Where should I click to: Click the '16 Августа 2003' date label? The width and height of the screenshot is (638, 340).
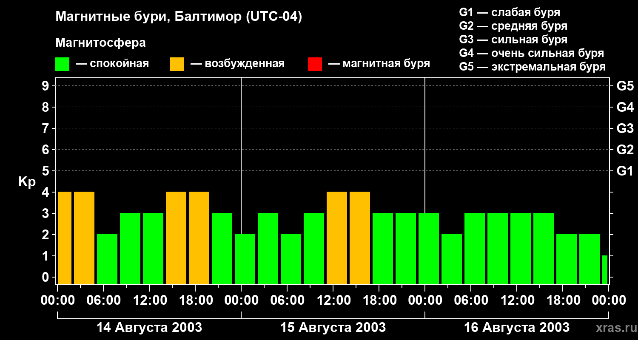(x=516, y=328)
